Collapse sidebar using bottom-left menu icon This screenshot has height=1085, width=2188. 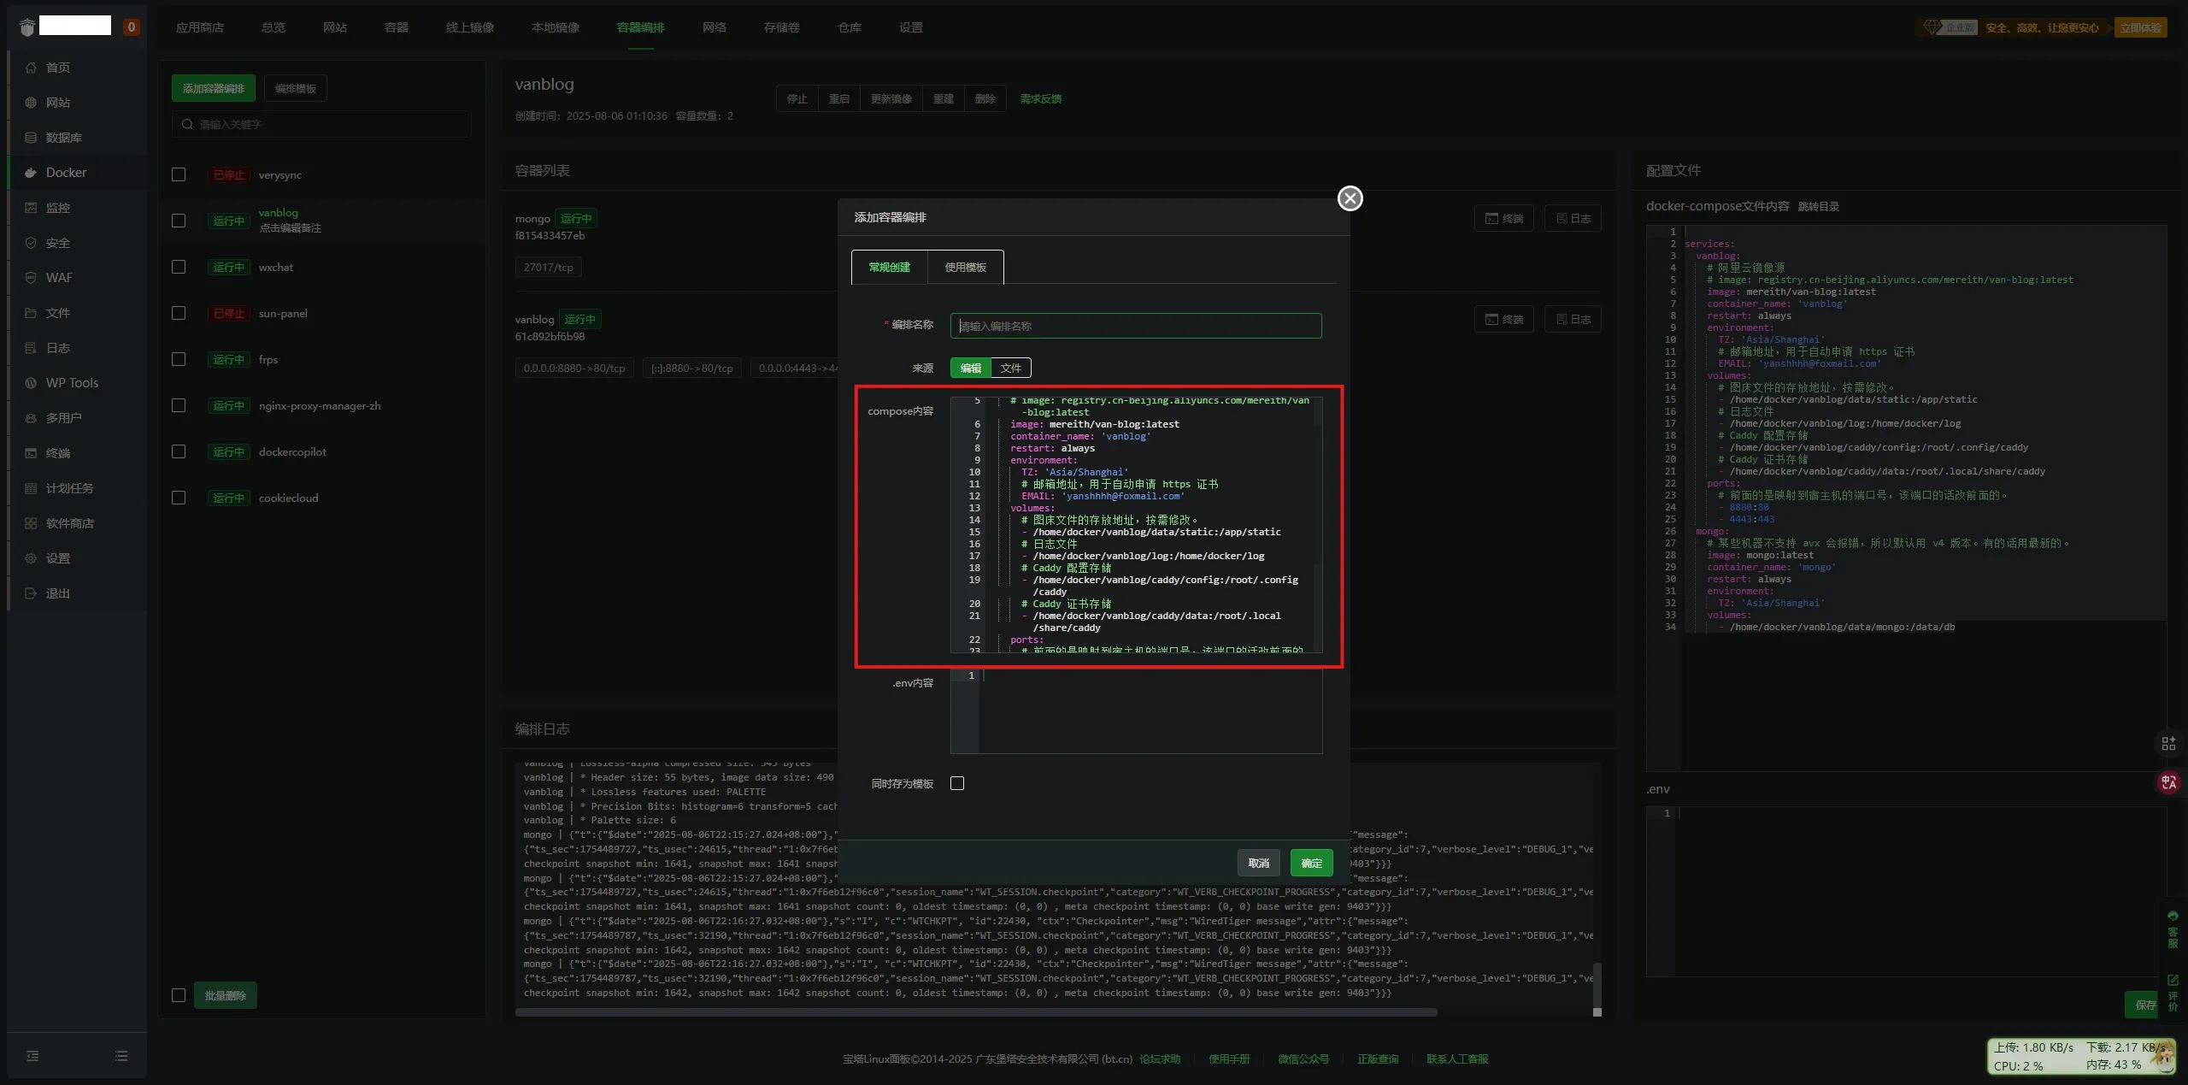[x=32, y=1056]
